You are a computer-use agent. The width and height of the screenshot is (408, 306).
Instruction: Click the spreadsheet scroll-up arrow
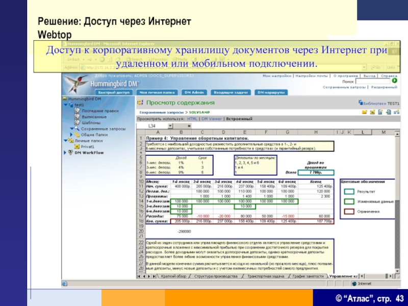(x=397, y=134)
